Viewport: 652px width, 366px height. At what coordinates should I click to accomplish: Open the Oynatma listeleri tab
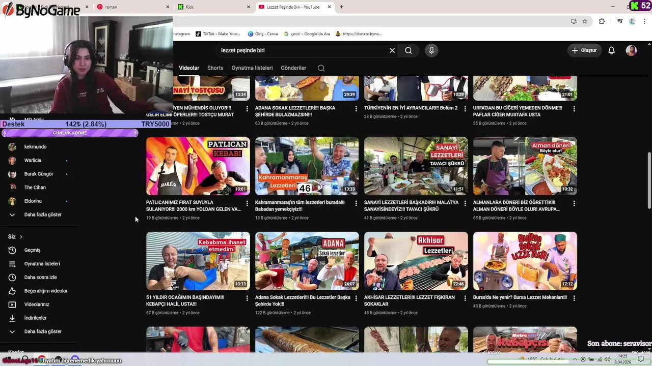coord(252,68)
